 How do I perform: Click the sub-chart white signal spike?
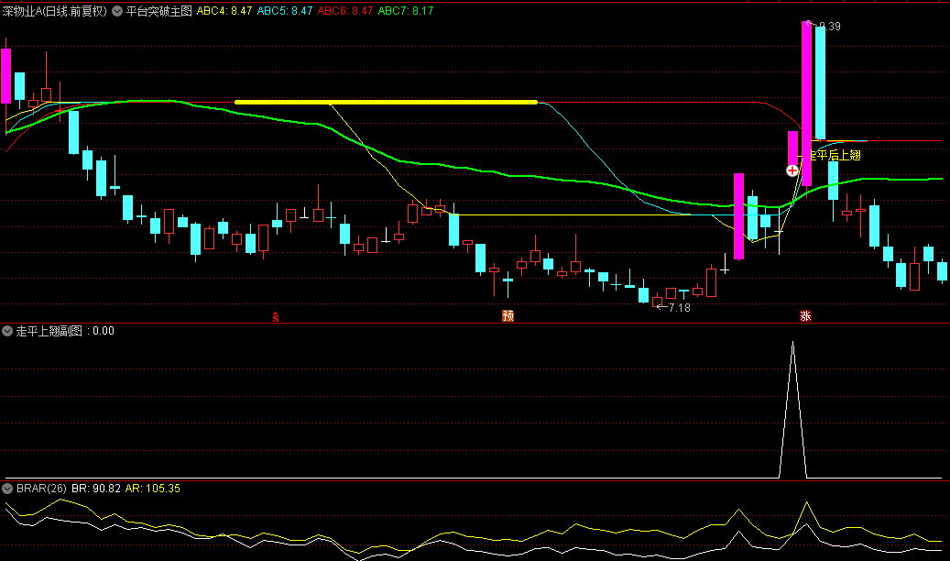coord(793,410)
